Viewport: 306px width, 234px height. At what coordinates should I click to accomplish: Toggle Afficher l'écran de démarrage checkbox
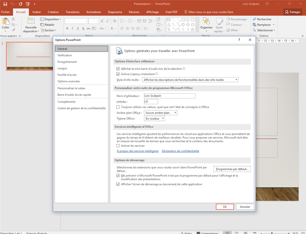[x=118, y=184]
